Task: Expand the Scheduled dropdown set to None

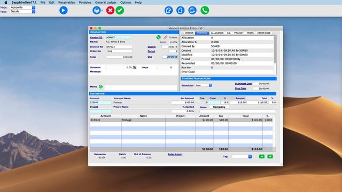Action: pyautogui.click(x=210, y=85)
